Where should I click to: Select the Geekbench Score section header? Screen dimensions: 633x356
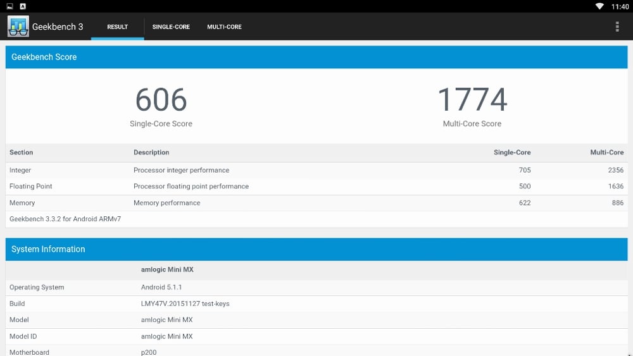tap(316, 57)
